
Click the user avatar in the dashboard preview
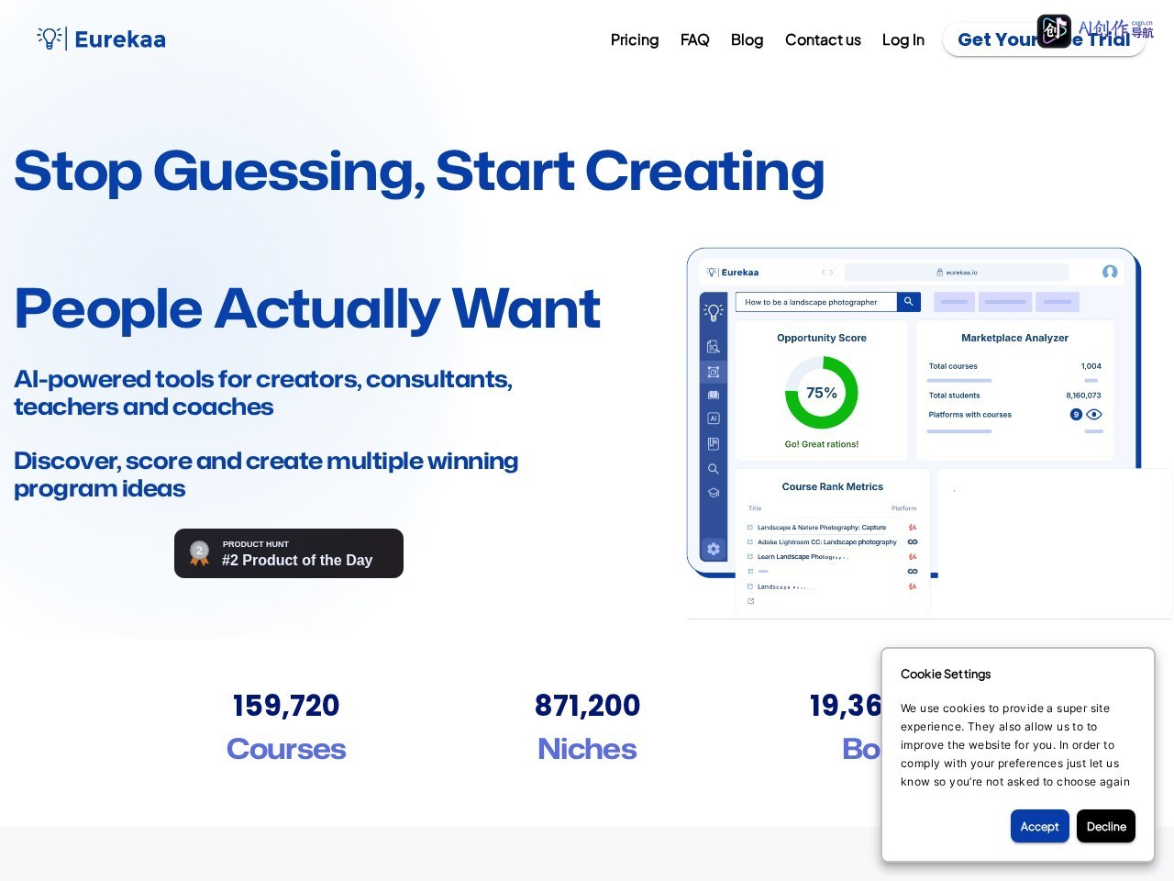click(1110, 272)
